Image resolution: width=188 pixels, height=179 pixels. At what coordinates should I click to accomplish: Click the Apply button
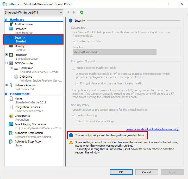(x=172, y=172)
